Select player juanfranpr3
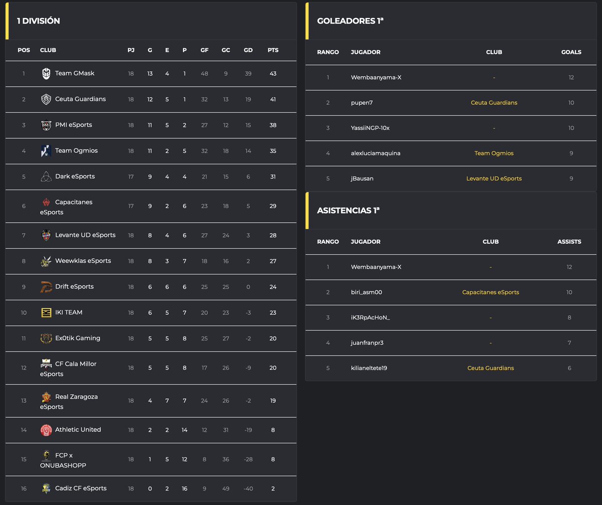This screenshot has width=602, height=505. pos(367,343)
